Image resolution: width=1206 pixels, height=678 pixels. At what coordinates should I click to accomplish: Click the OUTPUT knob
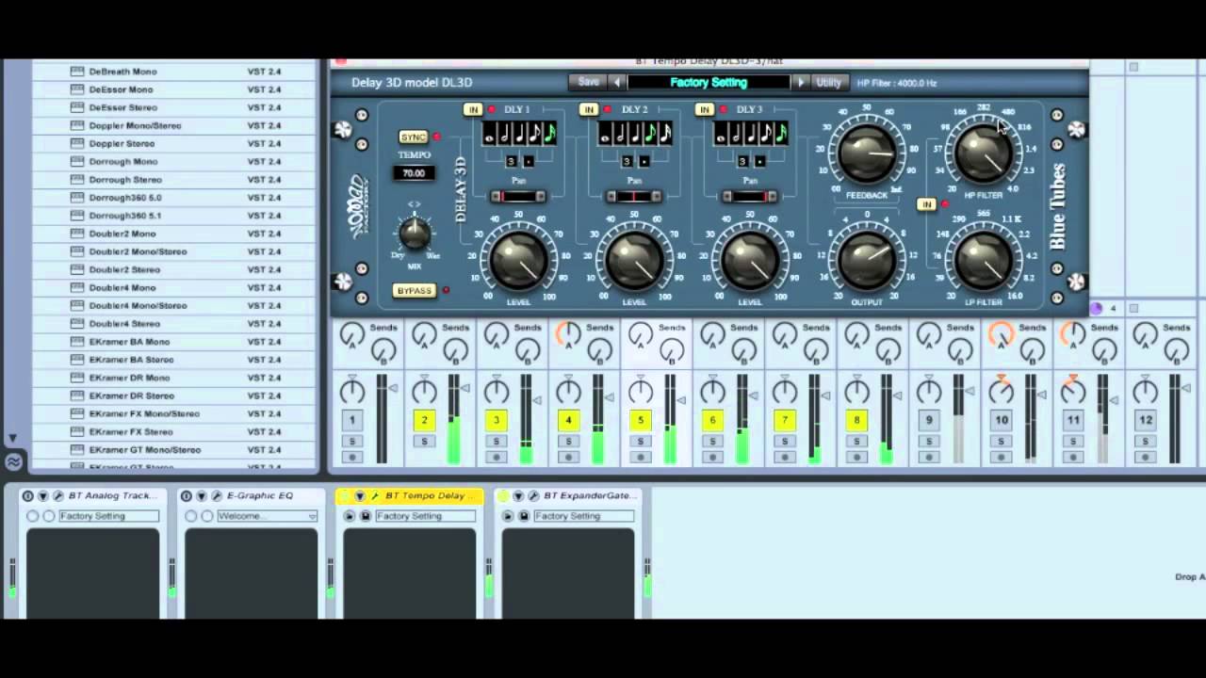(x=867, y=260)
